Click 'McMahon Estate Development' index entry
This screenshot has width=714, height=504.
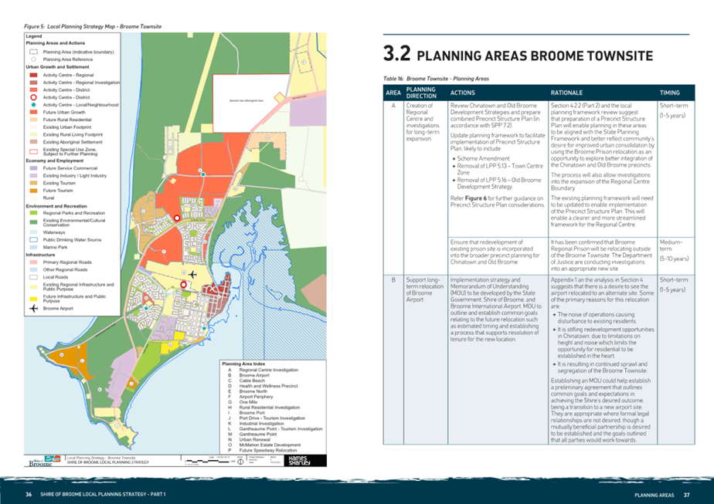pos(270,445)
